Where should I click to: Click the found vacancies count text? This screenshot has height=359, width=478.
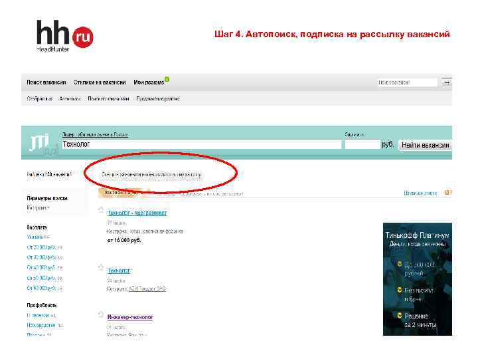(x=49, y=175)
